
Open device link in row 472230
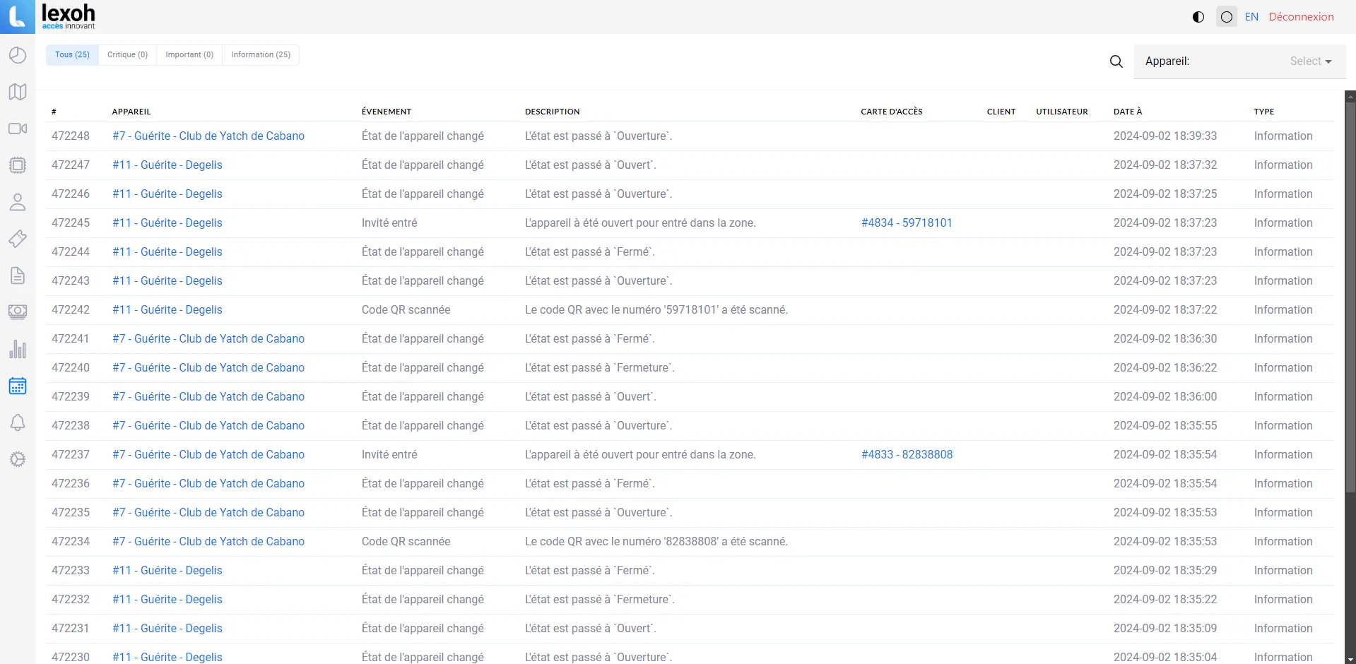click(167, 657)
